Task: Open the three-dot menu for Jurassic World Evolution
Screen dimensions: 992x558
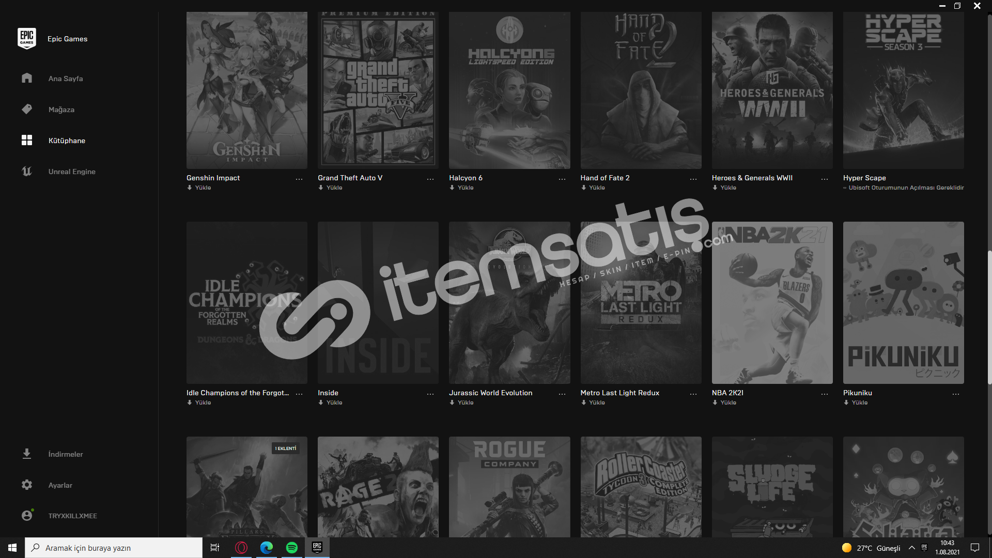Action: point(562,394)
